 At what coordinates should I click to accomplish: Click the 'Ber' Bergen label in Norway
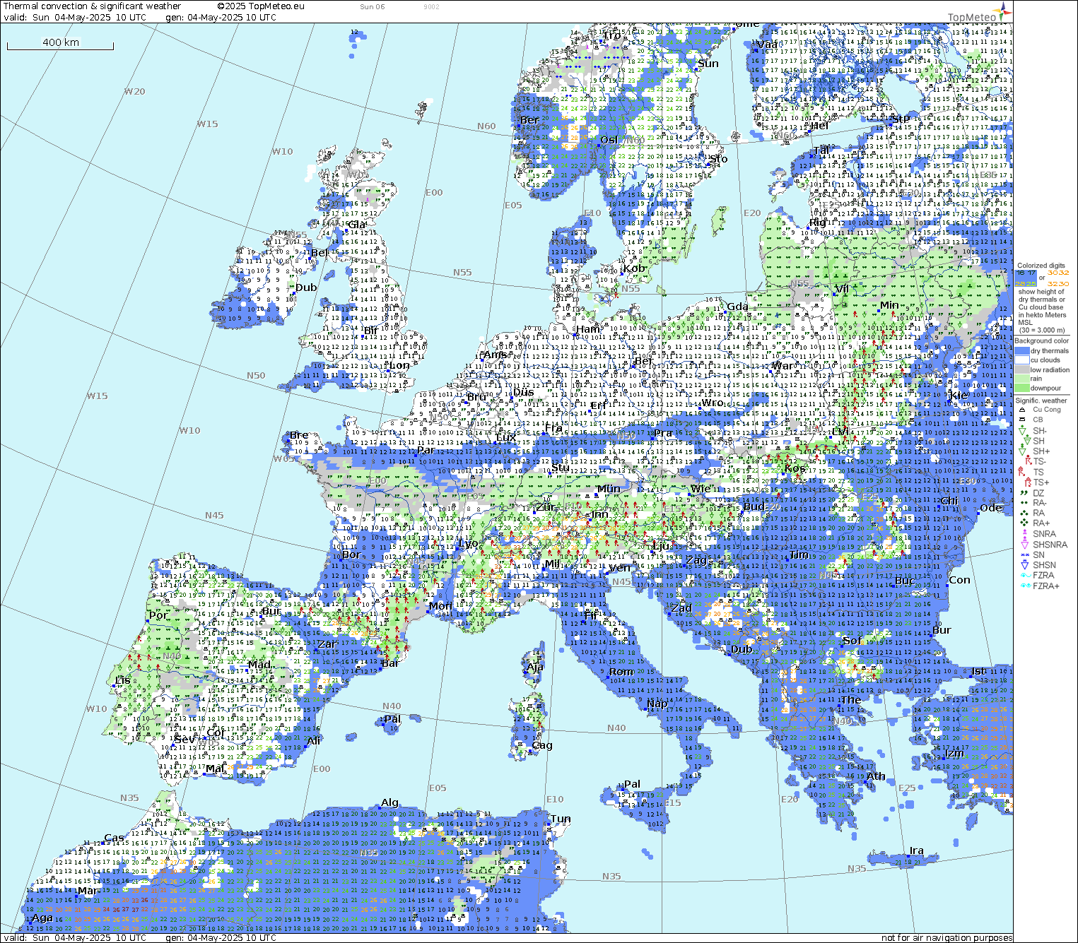[529, 120]
